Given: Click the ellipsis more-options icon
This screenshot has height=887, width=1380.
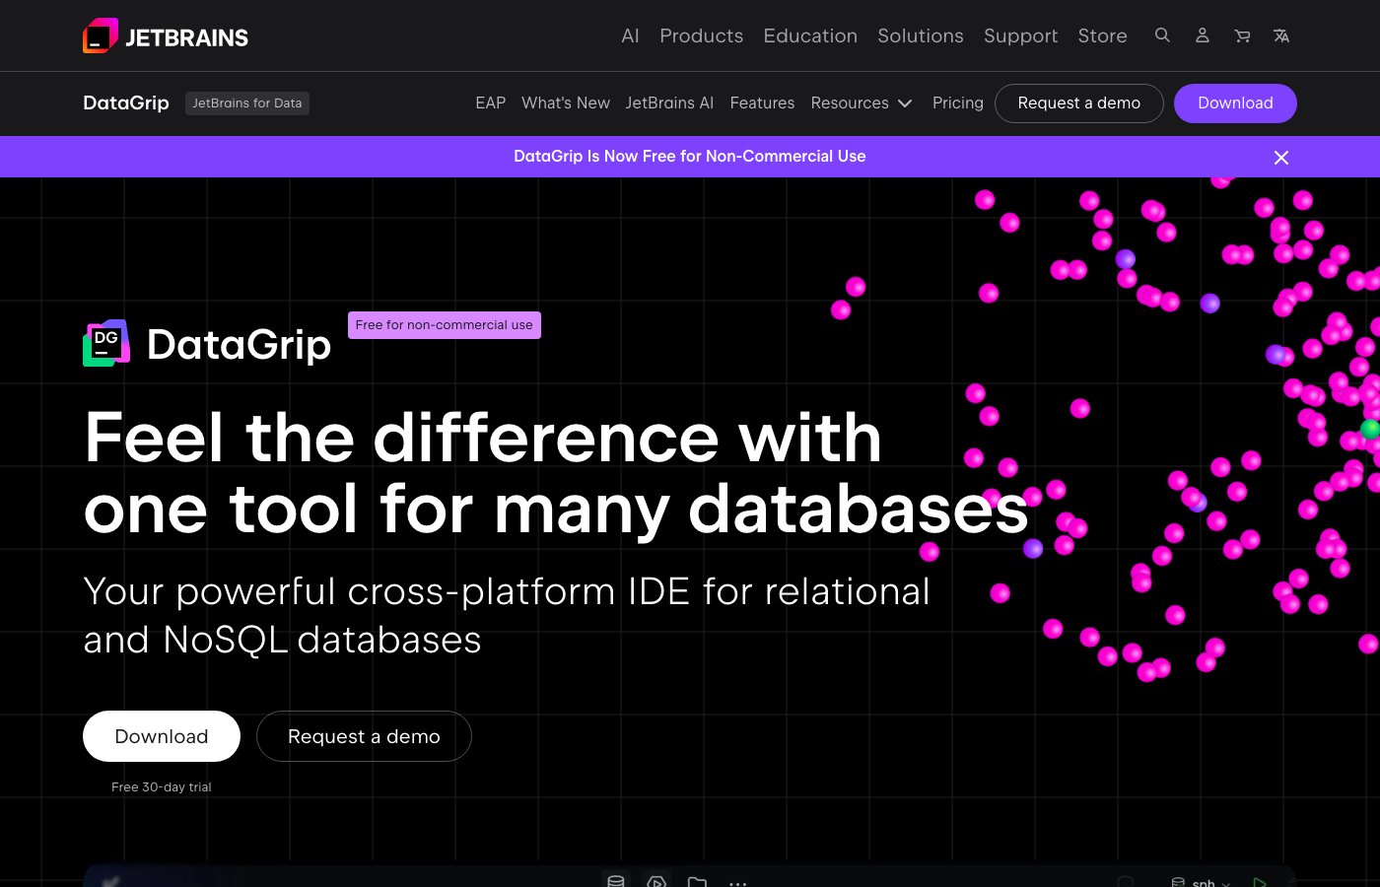Looking at the screenshot, I should point(737,883).
